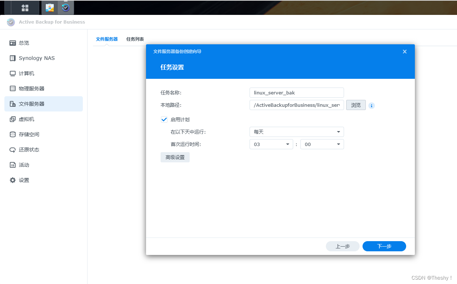Click the 总览 overview sidebar icon
This screenshot has height=284, width=457.
tap(13, 43)
